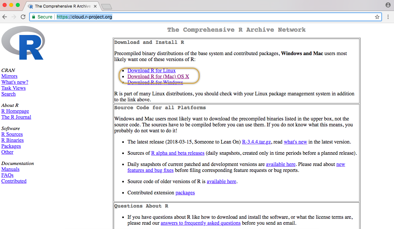Viewport: 394px width, 229px height.
Task: Reload the page with refresh icon
Action: [23, 17]
